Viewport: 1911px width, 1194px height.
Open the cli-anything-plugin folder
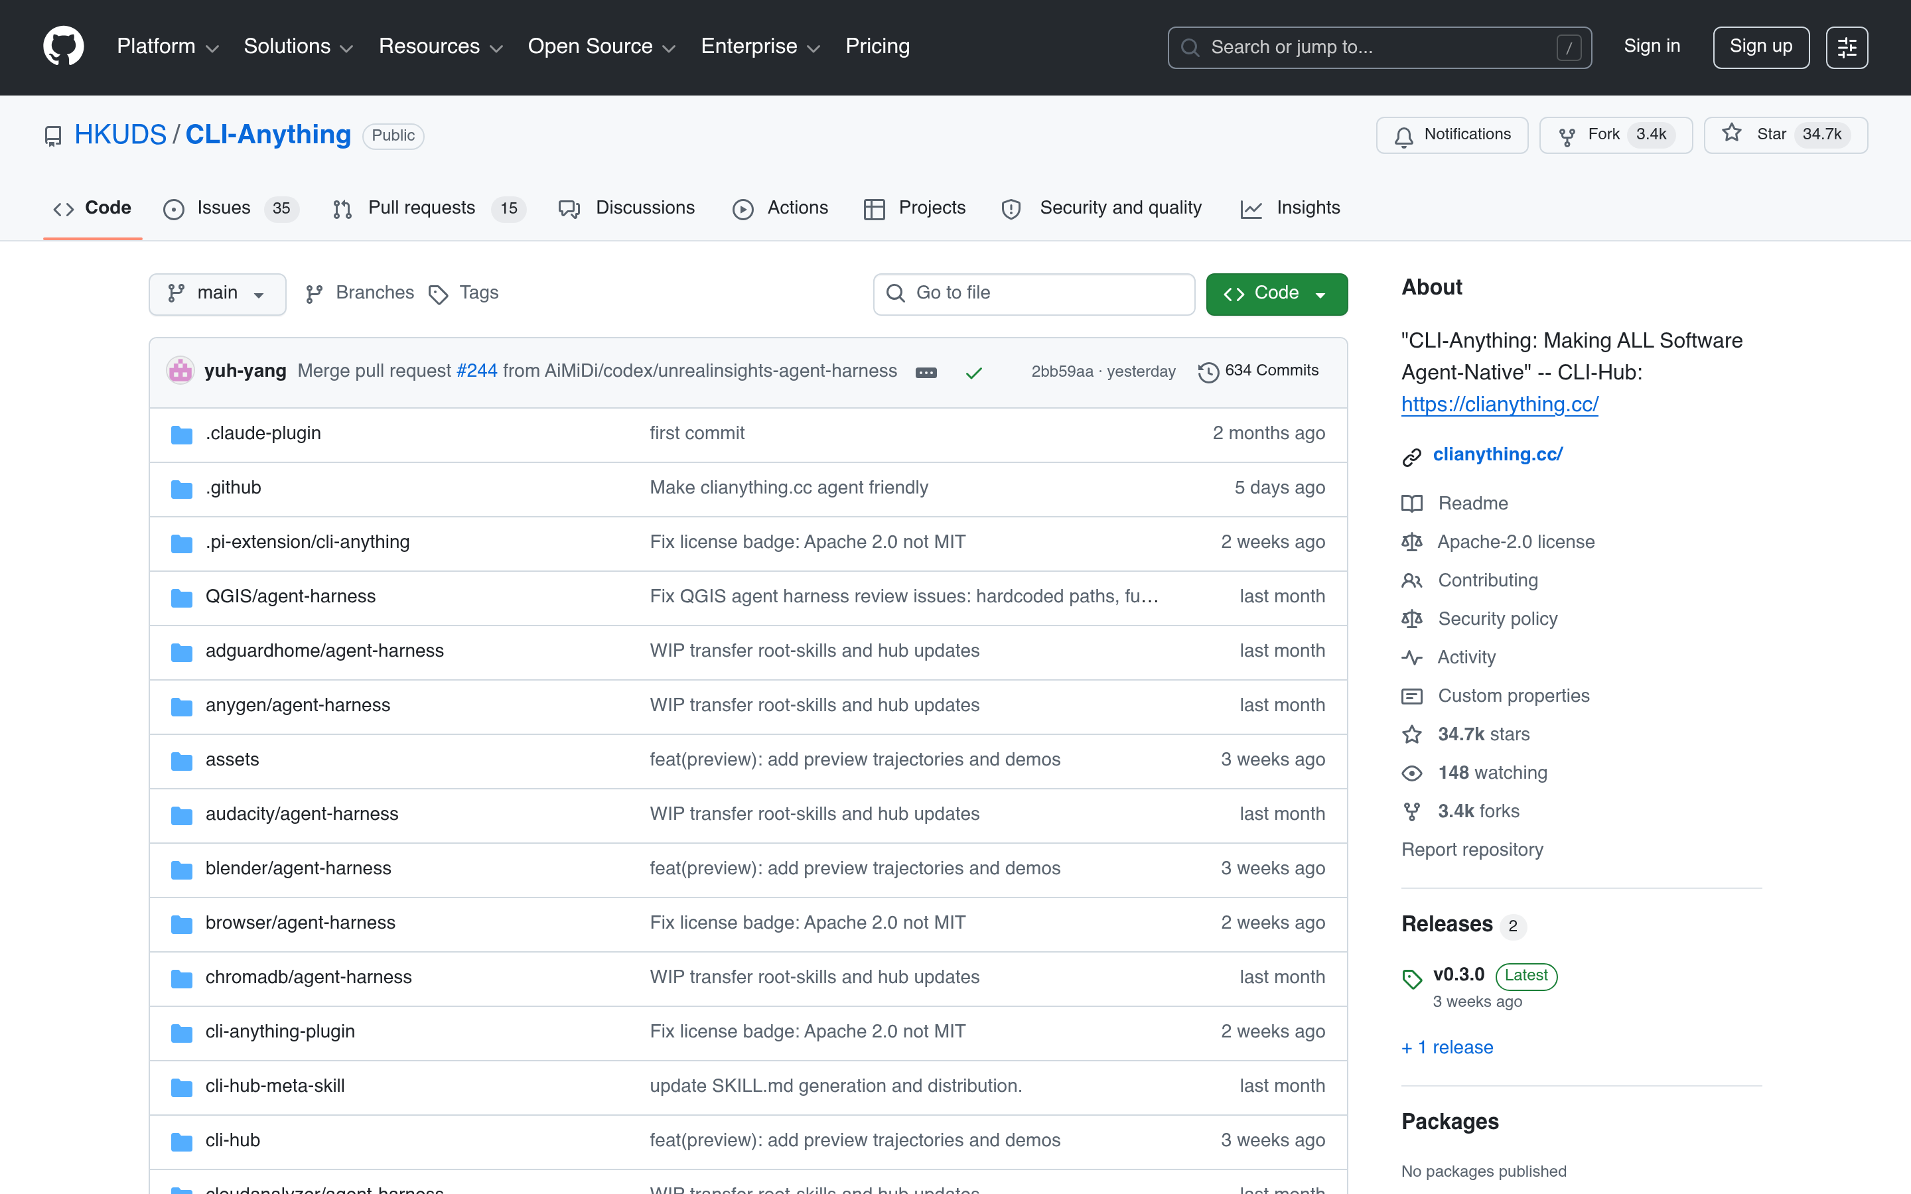coord(280,1031)
